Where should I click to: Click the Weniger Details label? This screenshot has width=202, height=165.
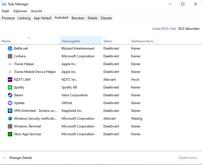click(21, 158)
